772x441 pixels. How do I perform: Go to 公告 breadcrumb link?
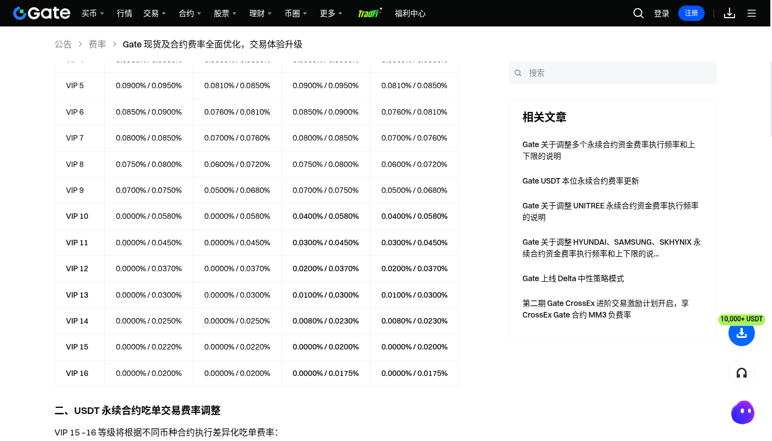pos(63,44)
